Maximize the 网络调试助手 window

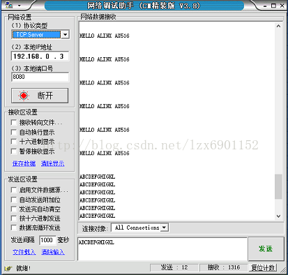pos(273,6)
